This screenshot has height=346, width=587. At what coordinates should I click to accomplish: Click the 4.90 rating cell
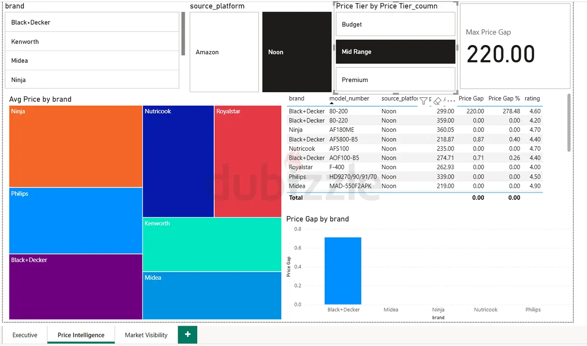click(x=535, y=186)
